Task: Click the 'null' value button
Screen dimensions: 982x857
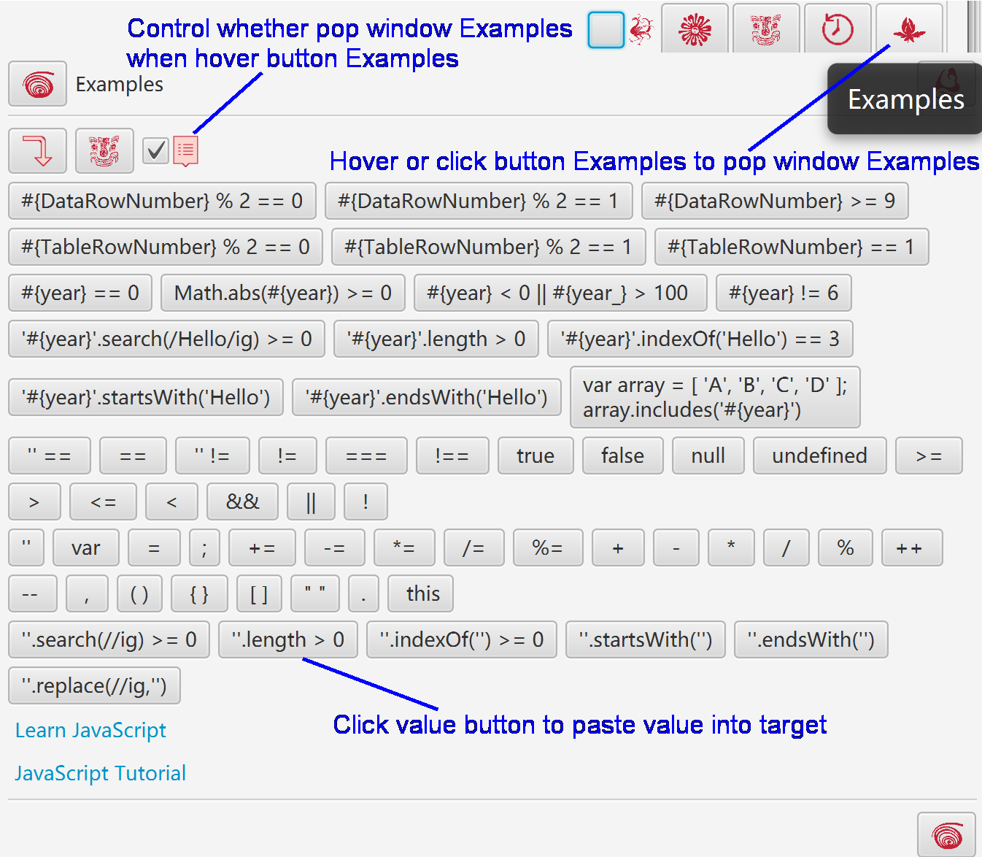Action: (x=708, y=456)
